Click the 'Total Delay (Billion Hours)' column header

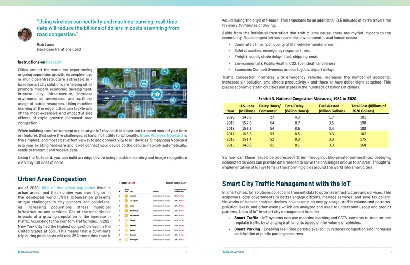[x=297, y=108]
